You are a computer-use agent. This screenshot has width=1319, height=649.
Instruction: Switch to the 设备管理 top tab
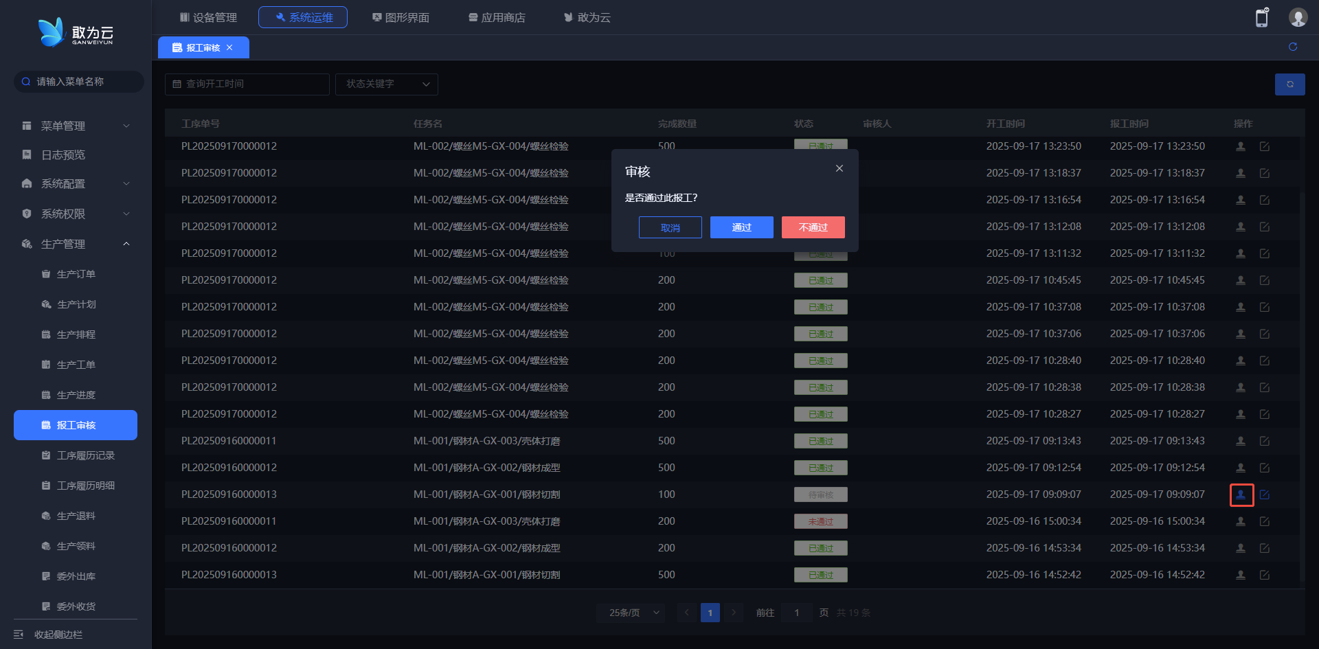(208, 17)
